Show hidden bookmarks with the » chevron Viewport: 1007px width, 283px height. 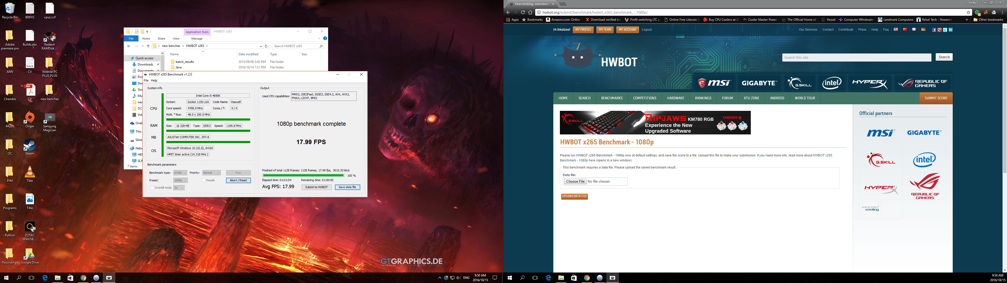coord(967,20)
